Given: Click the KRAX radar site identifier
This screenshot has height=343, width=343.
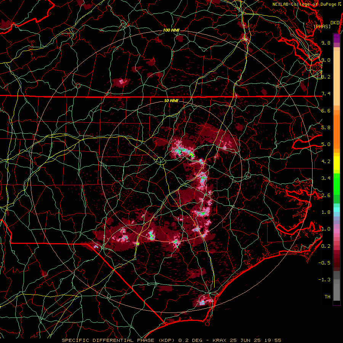Looking at the screenshot, I should click(220, 340).
